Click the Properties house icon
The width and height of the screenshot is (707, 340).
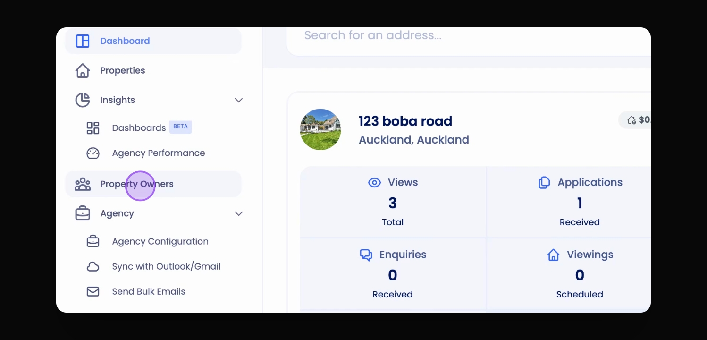coord(83,70)
